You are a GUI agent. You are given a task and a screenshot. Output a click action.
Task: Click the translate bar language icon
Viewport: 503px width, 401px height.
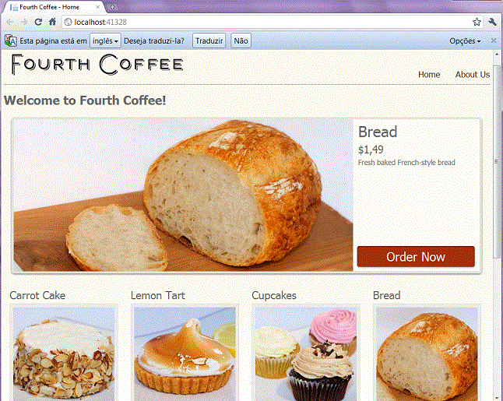[x=10, y=40]
